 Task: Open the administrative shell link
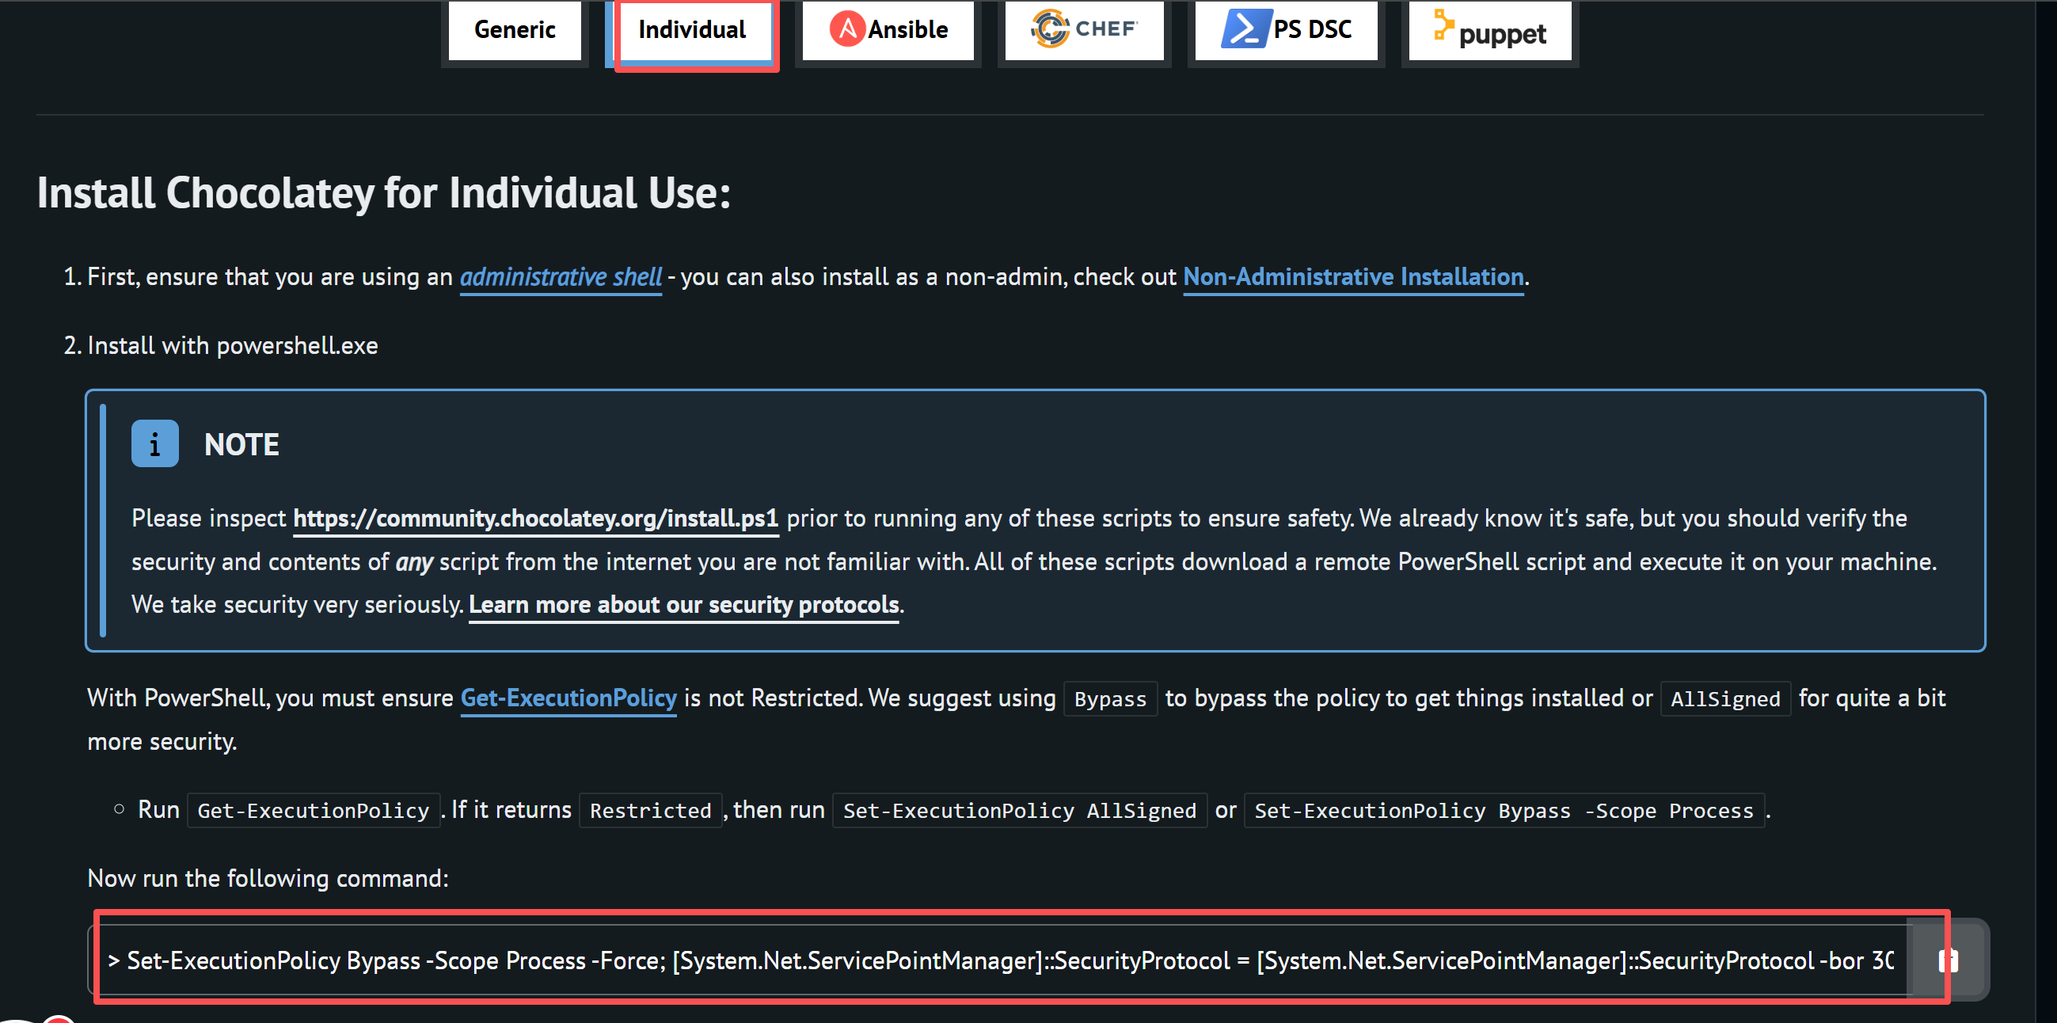(561, 277)
